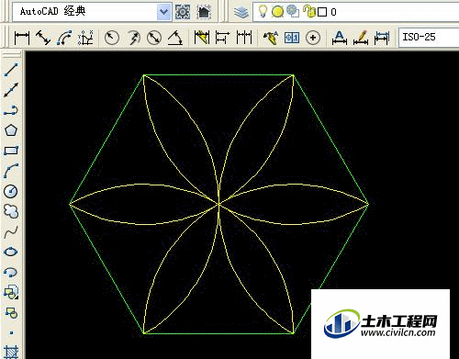Toggle layer 0 viewport freeze icon

click(x=293, y=12)
